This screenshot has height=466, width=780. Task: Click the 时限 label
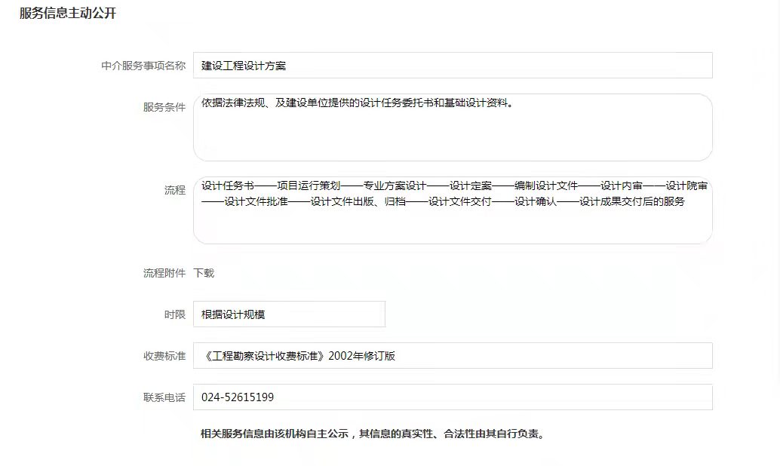click(x=175, y=314)
